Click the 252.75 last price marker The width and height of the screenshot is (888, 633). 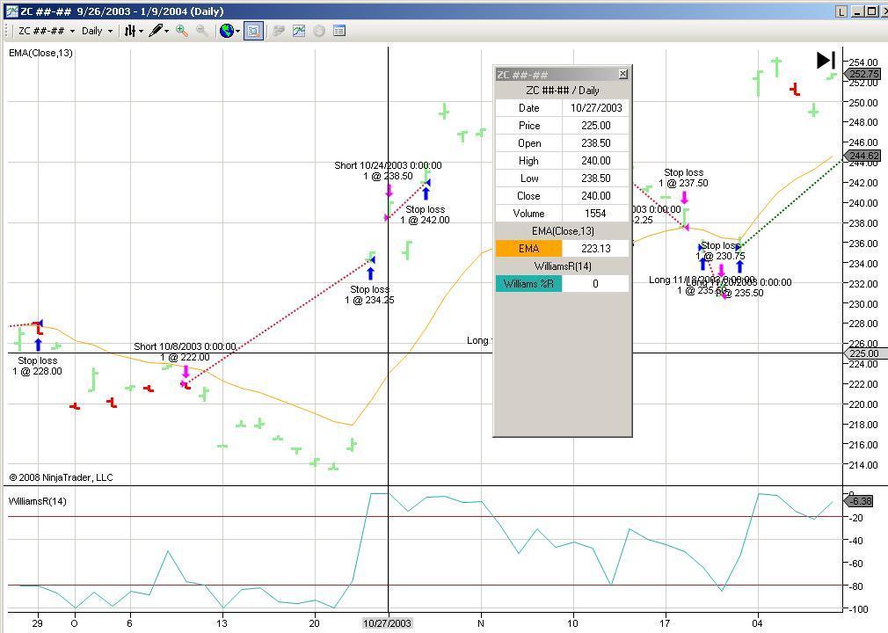point(863,74)
